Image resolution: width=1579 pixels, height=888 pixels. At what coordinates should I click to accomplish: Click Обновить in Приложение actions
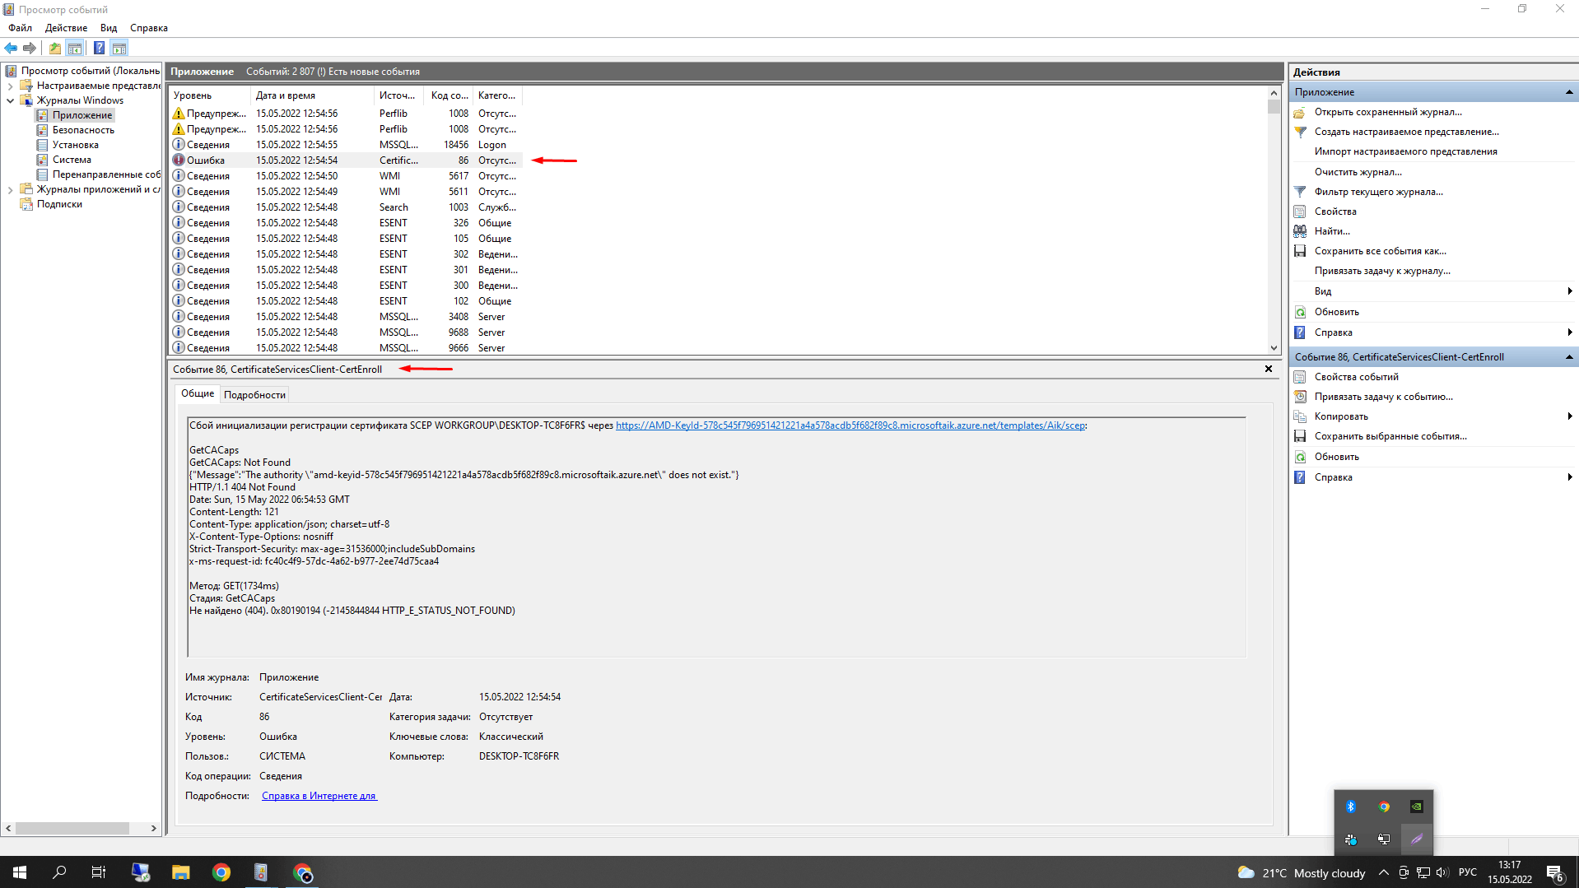(1336, 312)
